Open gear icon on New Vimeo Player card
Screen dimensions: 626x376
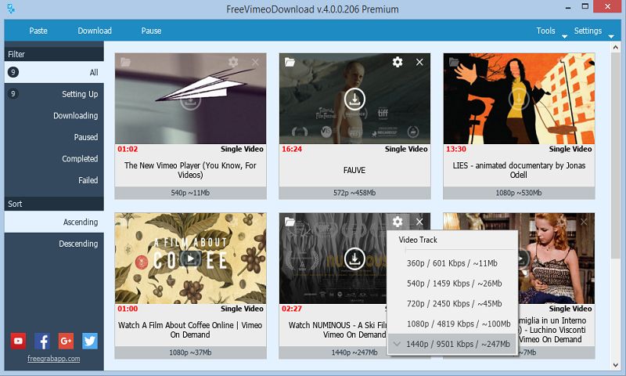point(233,62)
